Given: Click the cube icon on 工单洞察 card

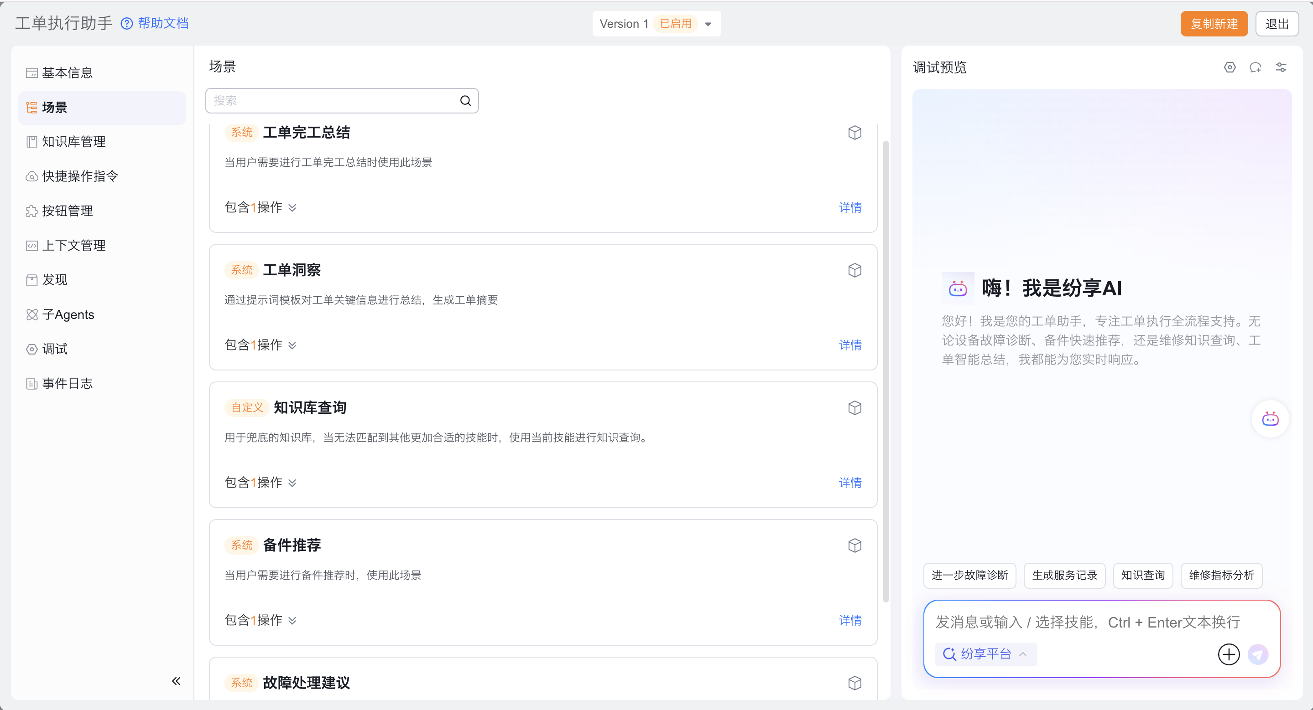Looking at the screenshot, I should point(854,270).
